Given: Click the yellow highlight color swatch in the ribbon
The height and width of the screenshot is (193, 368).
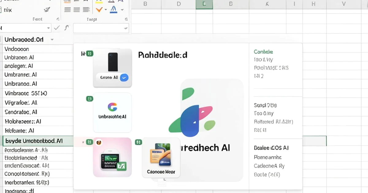Looking at the screenshot, I should click(99, 3).
